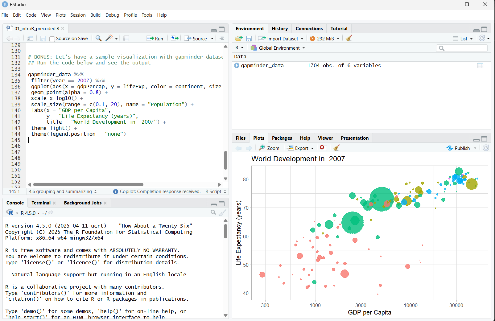The height and width of the screenshot is (321, 495).
Task: Expand the Global Environment dropdown
Action: [x=278, y=48]
